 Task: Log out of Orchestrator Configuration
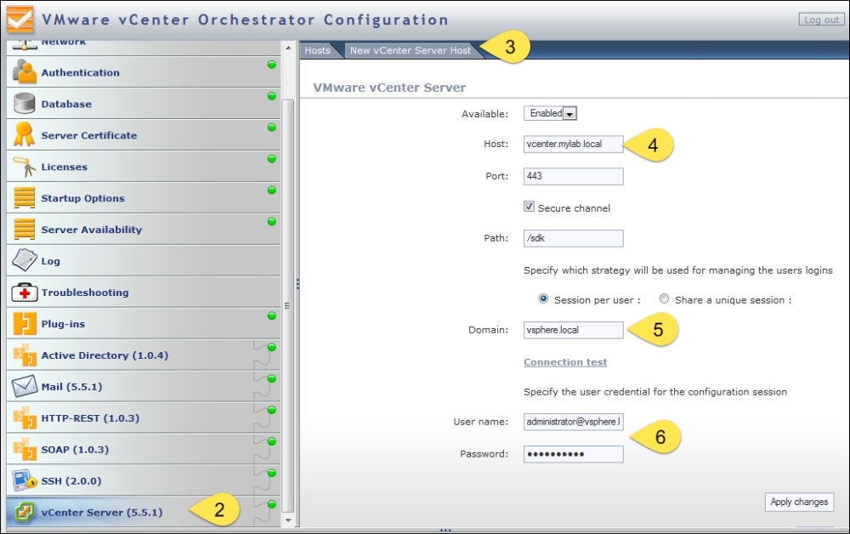point(820,20)
